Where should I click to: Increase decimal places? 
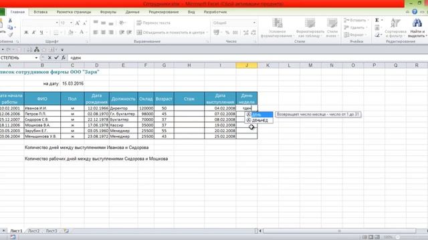coord(246,33)
